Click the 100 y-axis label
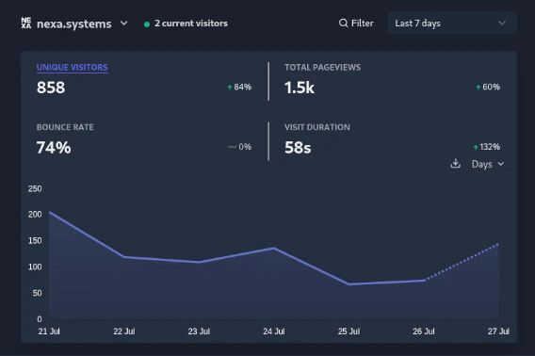The image size is (535, 356). pyautogui.click(x=35, y=267)
